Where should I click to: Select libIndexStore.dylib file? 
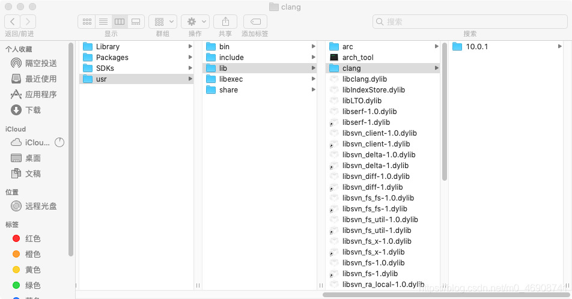click(x=383, y=90)
